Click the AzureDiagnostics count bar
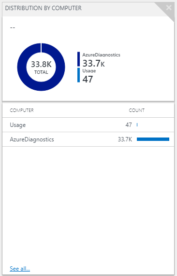The height and width of the screenshot is (276, 177). [x=153, y=139]
